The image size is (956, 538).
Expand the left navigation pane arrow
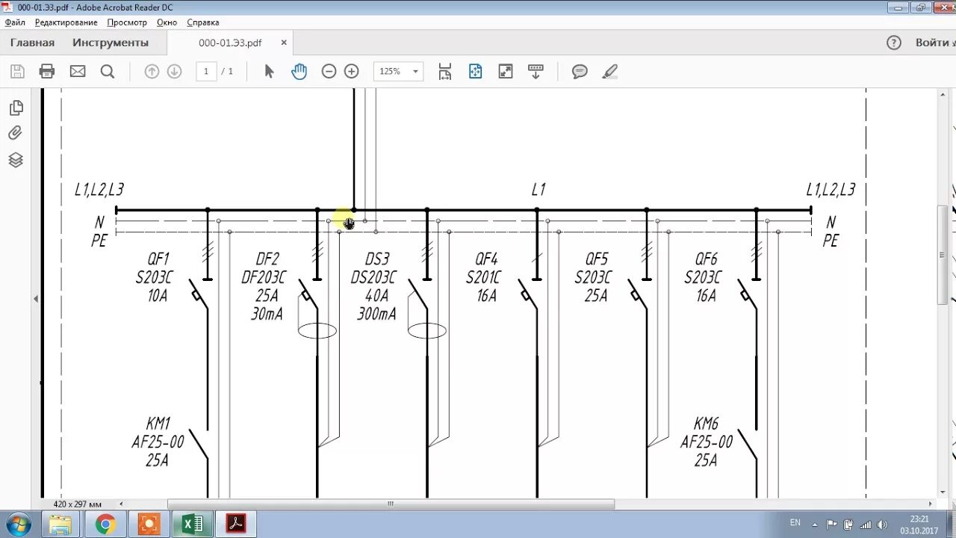tap(36, 299)
